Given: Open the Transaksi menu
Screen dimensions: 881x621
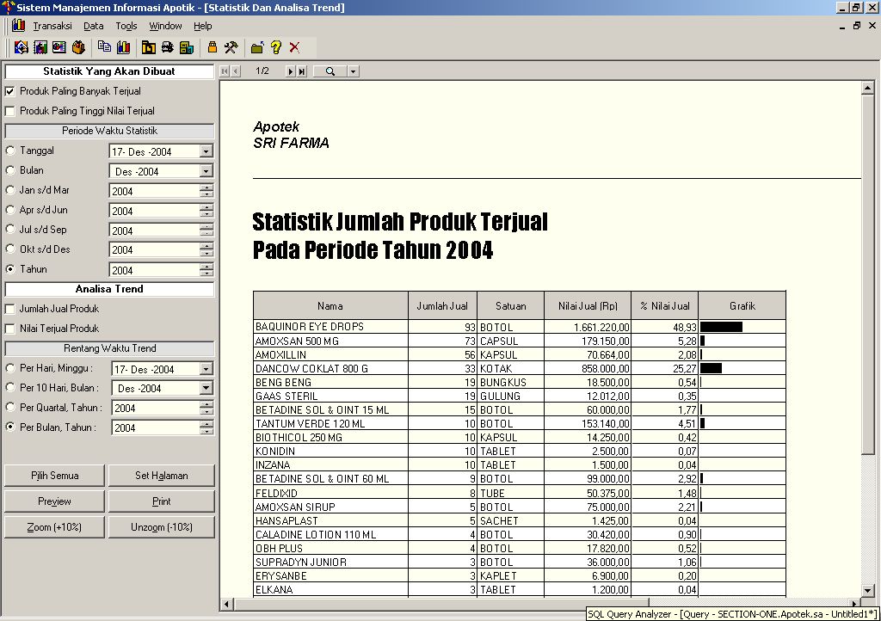Looking at the screenshot, I should 52,26.
